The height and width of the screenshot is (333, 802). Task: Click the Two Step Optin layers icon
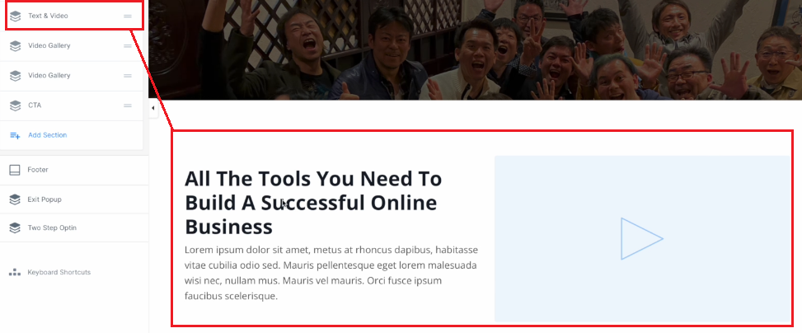(x=15, y=228)
